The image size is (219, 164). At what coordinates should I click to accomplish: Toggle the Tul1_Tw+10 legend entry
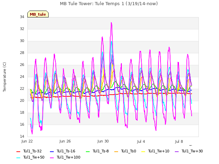pyautogui.click(x=155, y=151)
